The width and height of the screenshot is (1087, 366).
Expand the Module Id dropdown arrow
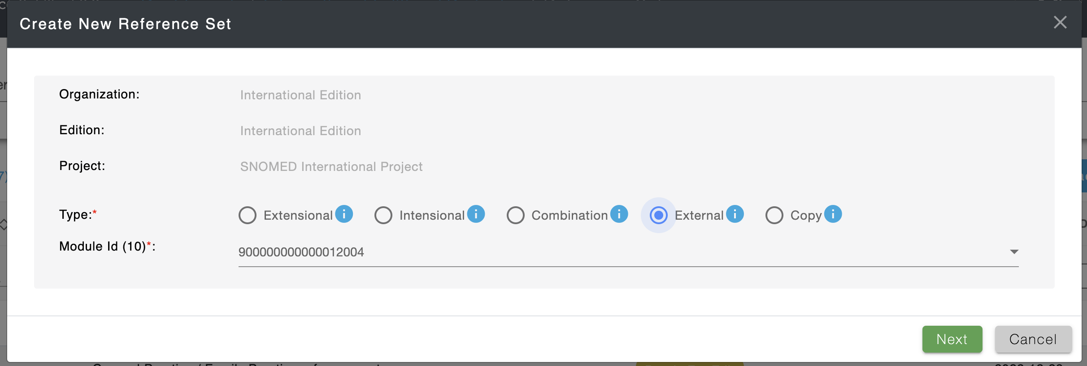(x=1014, y=252)
